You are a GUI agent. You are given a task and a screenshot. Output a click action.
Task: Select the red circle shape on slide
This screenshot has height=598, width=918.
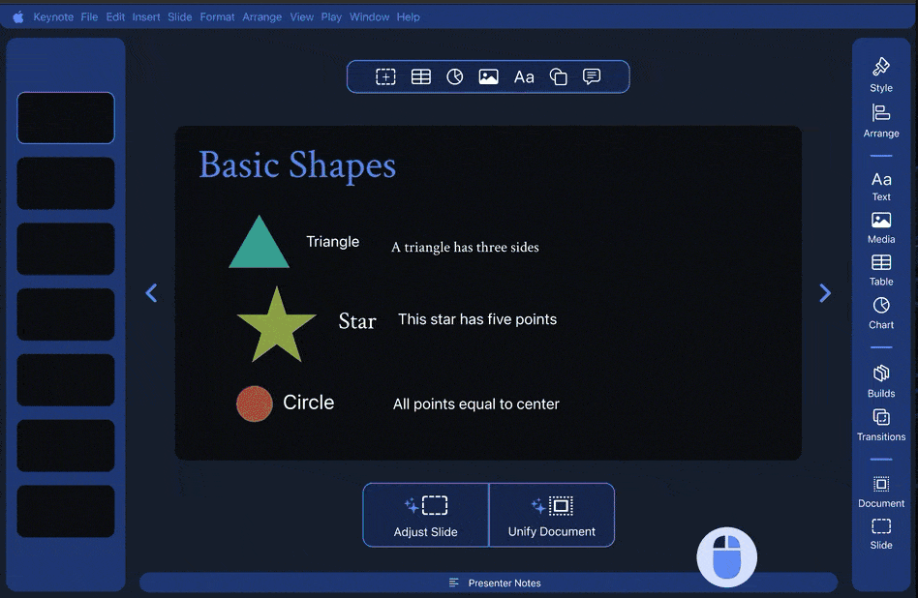(254, 404)
